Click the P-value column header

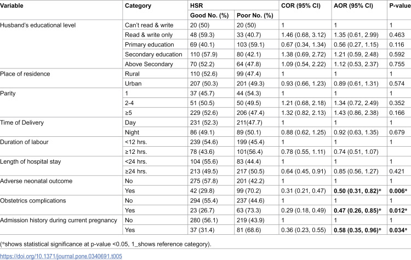pos(399,6)
